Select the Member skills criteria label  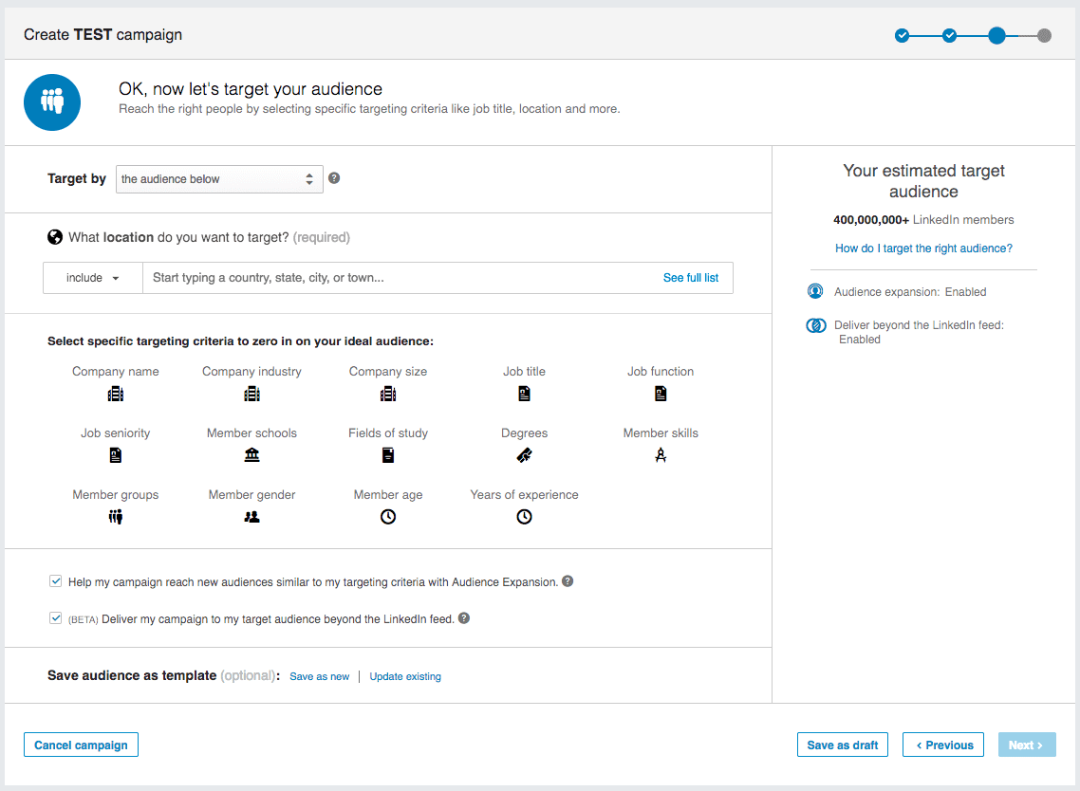pos(661,433)
